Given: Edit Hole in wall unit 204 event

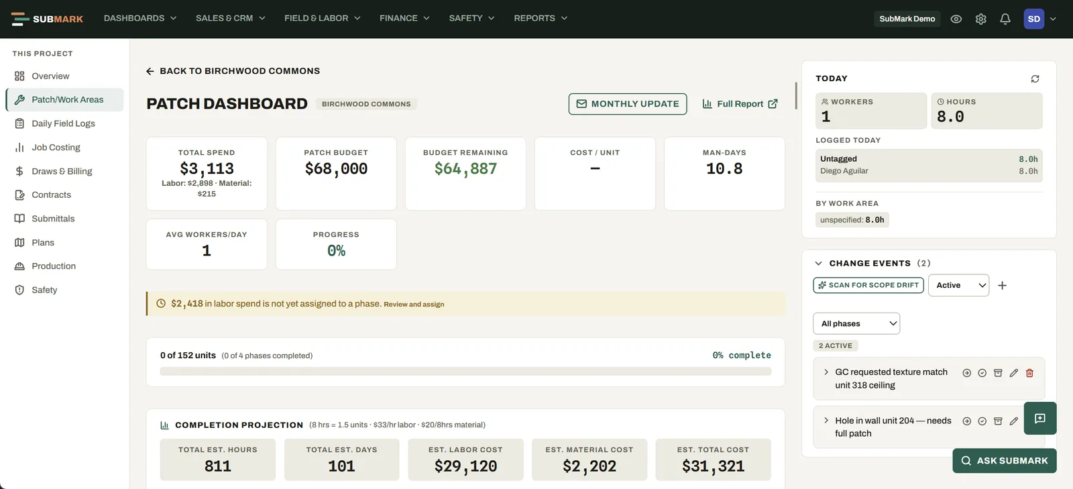Looking at the screenshot, I should coord(1013,421).
